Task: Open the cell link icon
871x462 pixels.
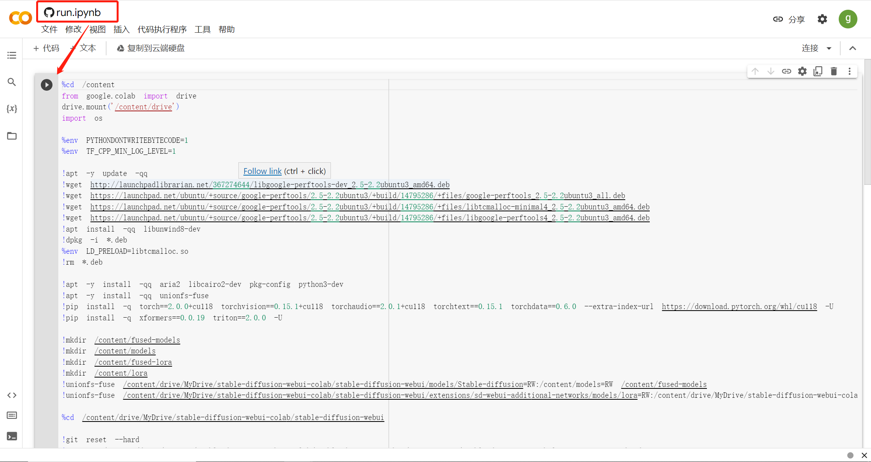Action: point(787,71)
